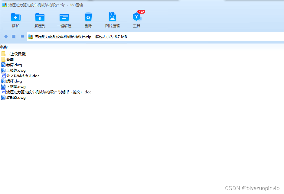Click the 上箱体.dwg file icon
The image size is (284, 194).
(3, 70)
